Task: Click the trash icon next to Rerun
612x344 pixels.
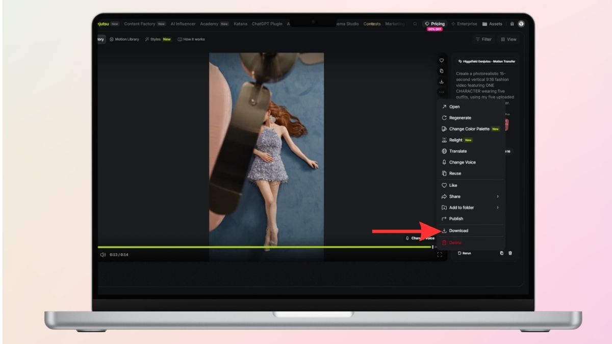Action: click(511, 253)
